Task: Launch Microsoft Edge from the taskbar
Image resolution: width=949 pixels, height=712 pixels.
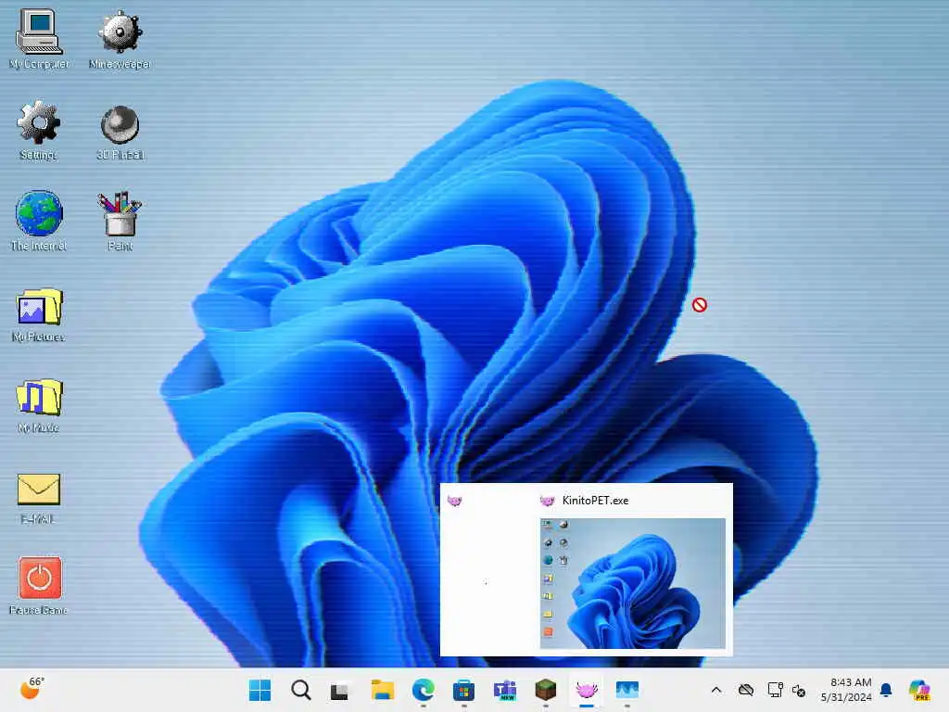Action: [x=423, y=690]
